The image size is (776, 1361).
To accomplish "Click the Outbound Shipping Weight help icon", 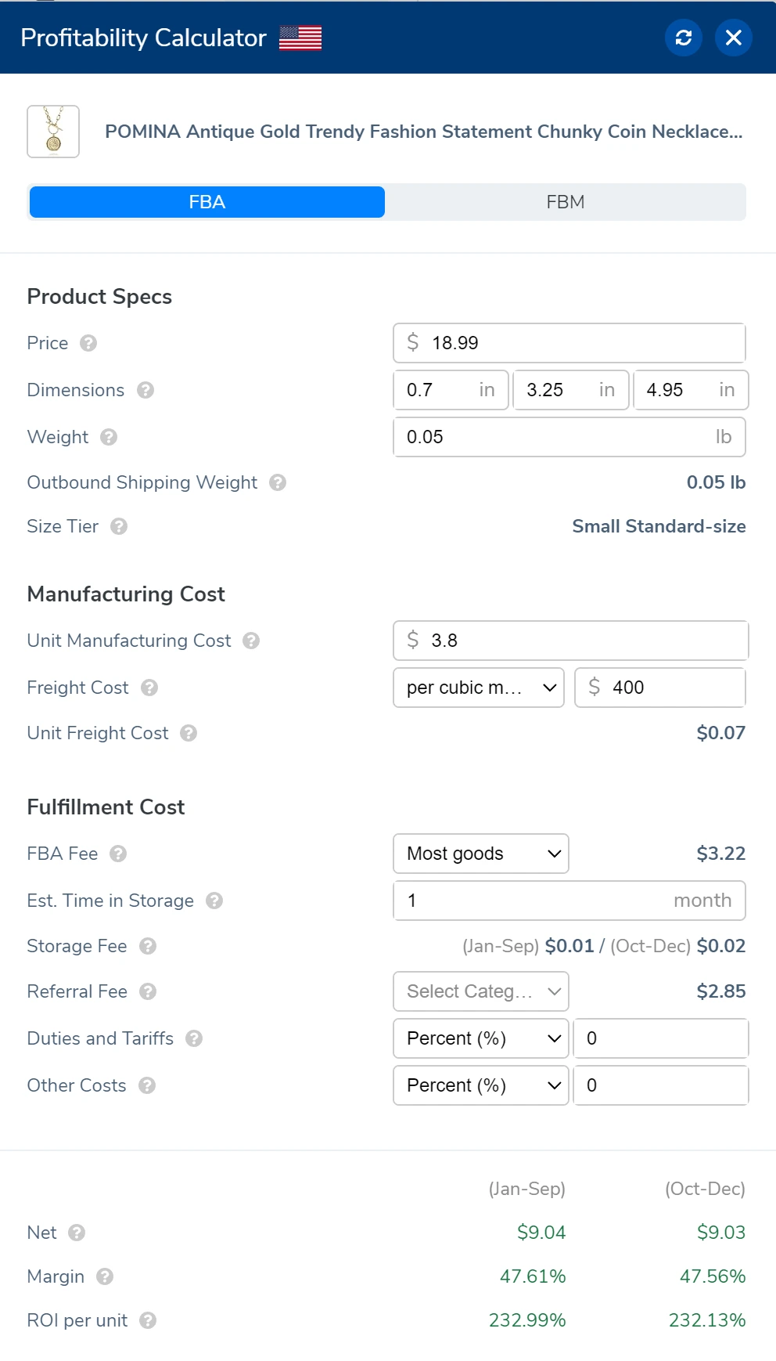I will click(278, 483).
